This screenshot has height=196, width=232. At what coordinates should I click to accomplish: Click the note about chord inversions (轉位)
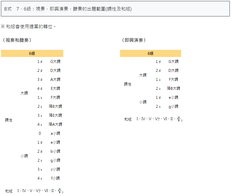29,27
